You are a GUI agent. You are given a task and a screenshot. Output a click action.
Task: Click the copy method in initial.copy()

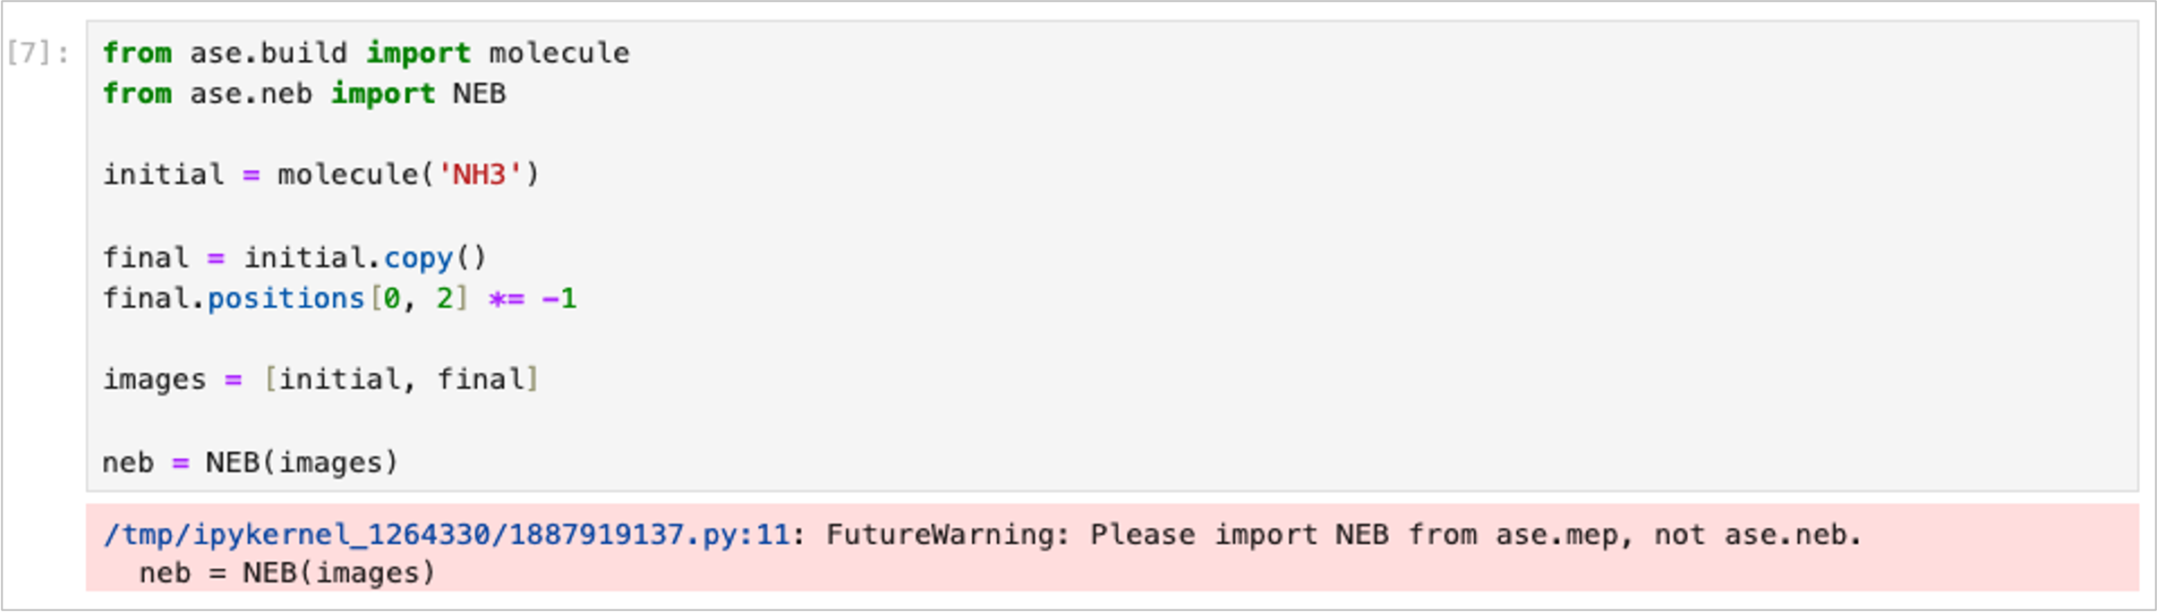coord(419,258)
